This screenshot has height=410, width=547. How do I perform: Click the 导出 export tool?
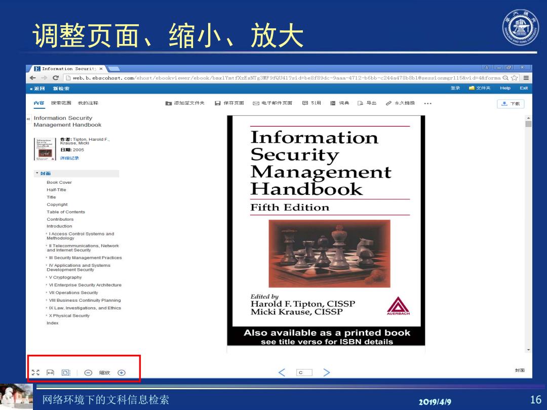tap(367, 103)
